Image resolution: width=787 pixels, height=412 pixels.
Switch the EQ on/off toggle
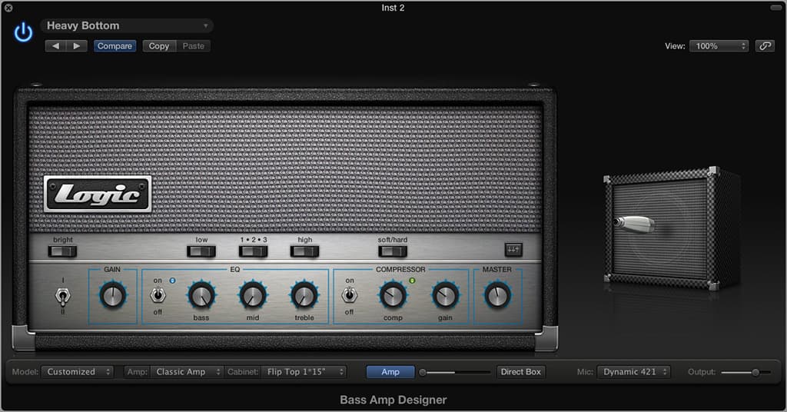pos(158,295)
